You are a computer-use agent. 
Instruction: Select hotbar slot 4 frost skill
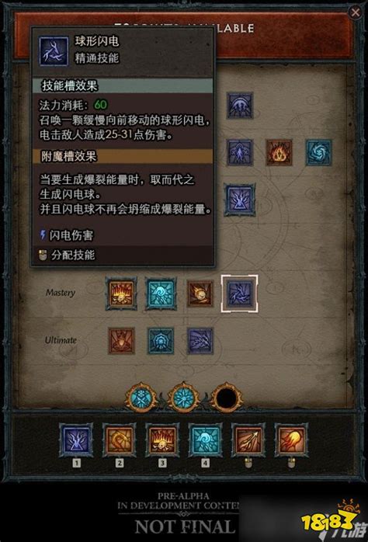click(205, 440)
